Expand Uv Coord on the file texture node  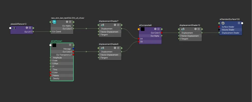coord(52,32)
